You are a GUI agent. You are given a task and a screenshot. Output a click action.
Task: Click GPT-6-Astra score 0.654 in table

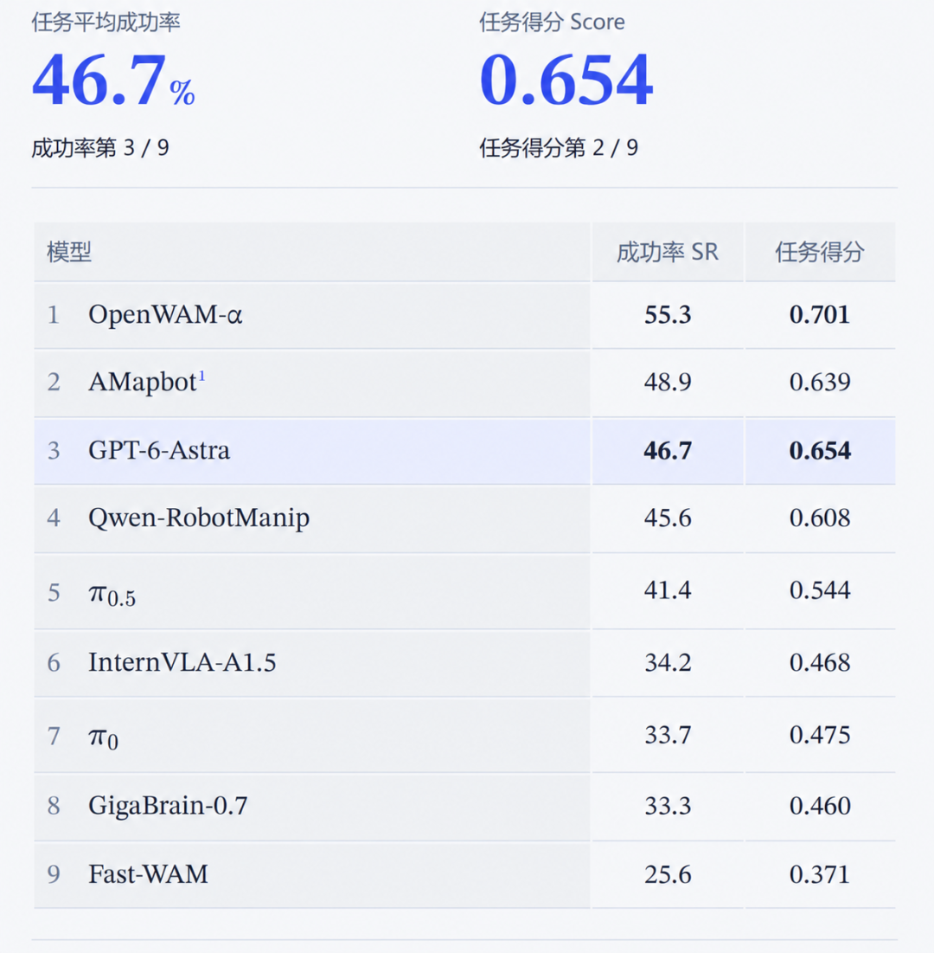click(820, 450)
